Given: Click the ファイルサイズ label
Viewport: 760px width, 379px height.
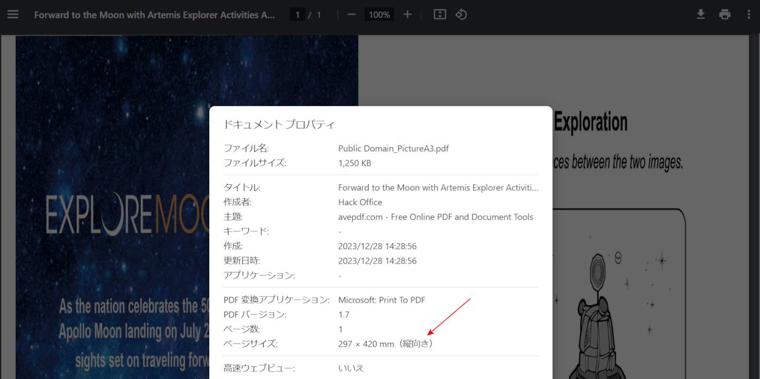Looking at the screenshot, I should click(x=255, y=163).
